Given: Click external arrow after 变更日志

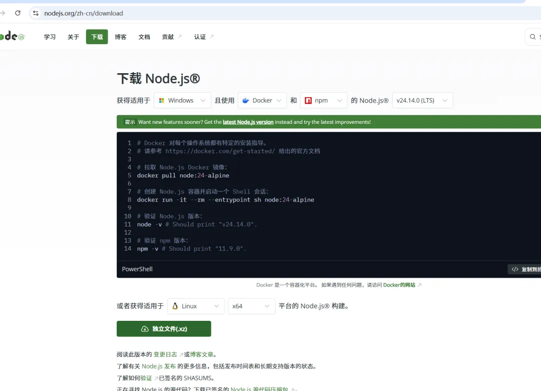Looking at the screenshot, I should point(181,355).
